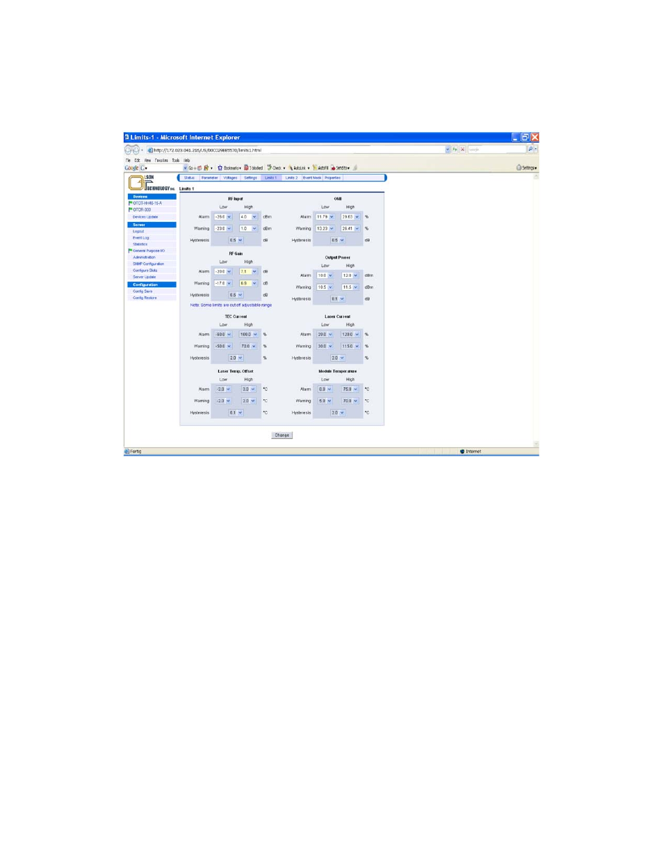Click the browser Back arrow button
This screenshot has height=859, width=663.
tap(129, 150)
